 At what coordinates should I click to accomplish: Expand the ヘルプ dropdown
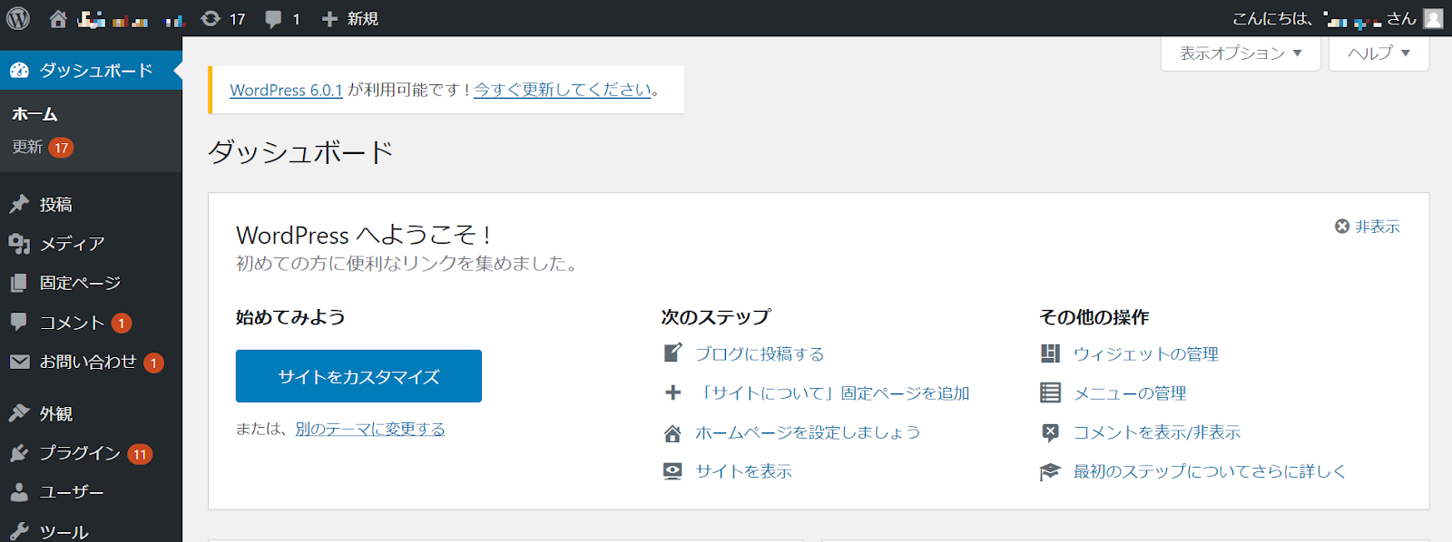(x=1378, y=53)
